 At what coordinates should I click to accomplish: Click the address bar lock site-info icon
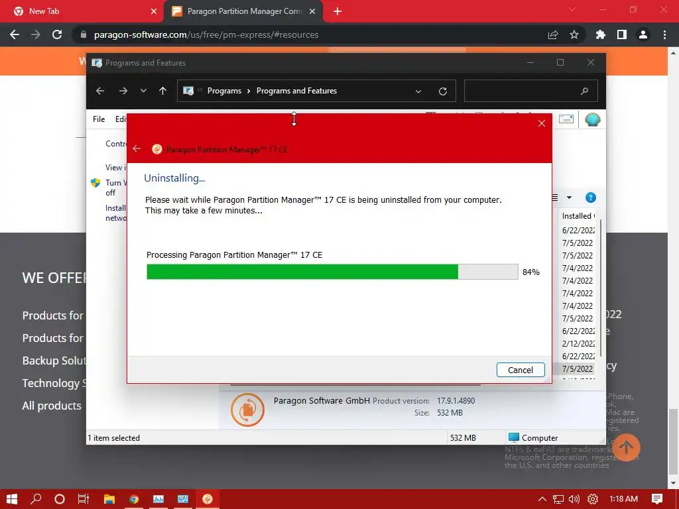tap(83, 34)
